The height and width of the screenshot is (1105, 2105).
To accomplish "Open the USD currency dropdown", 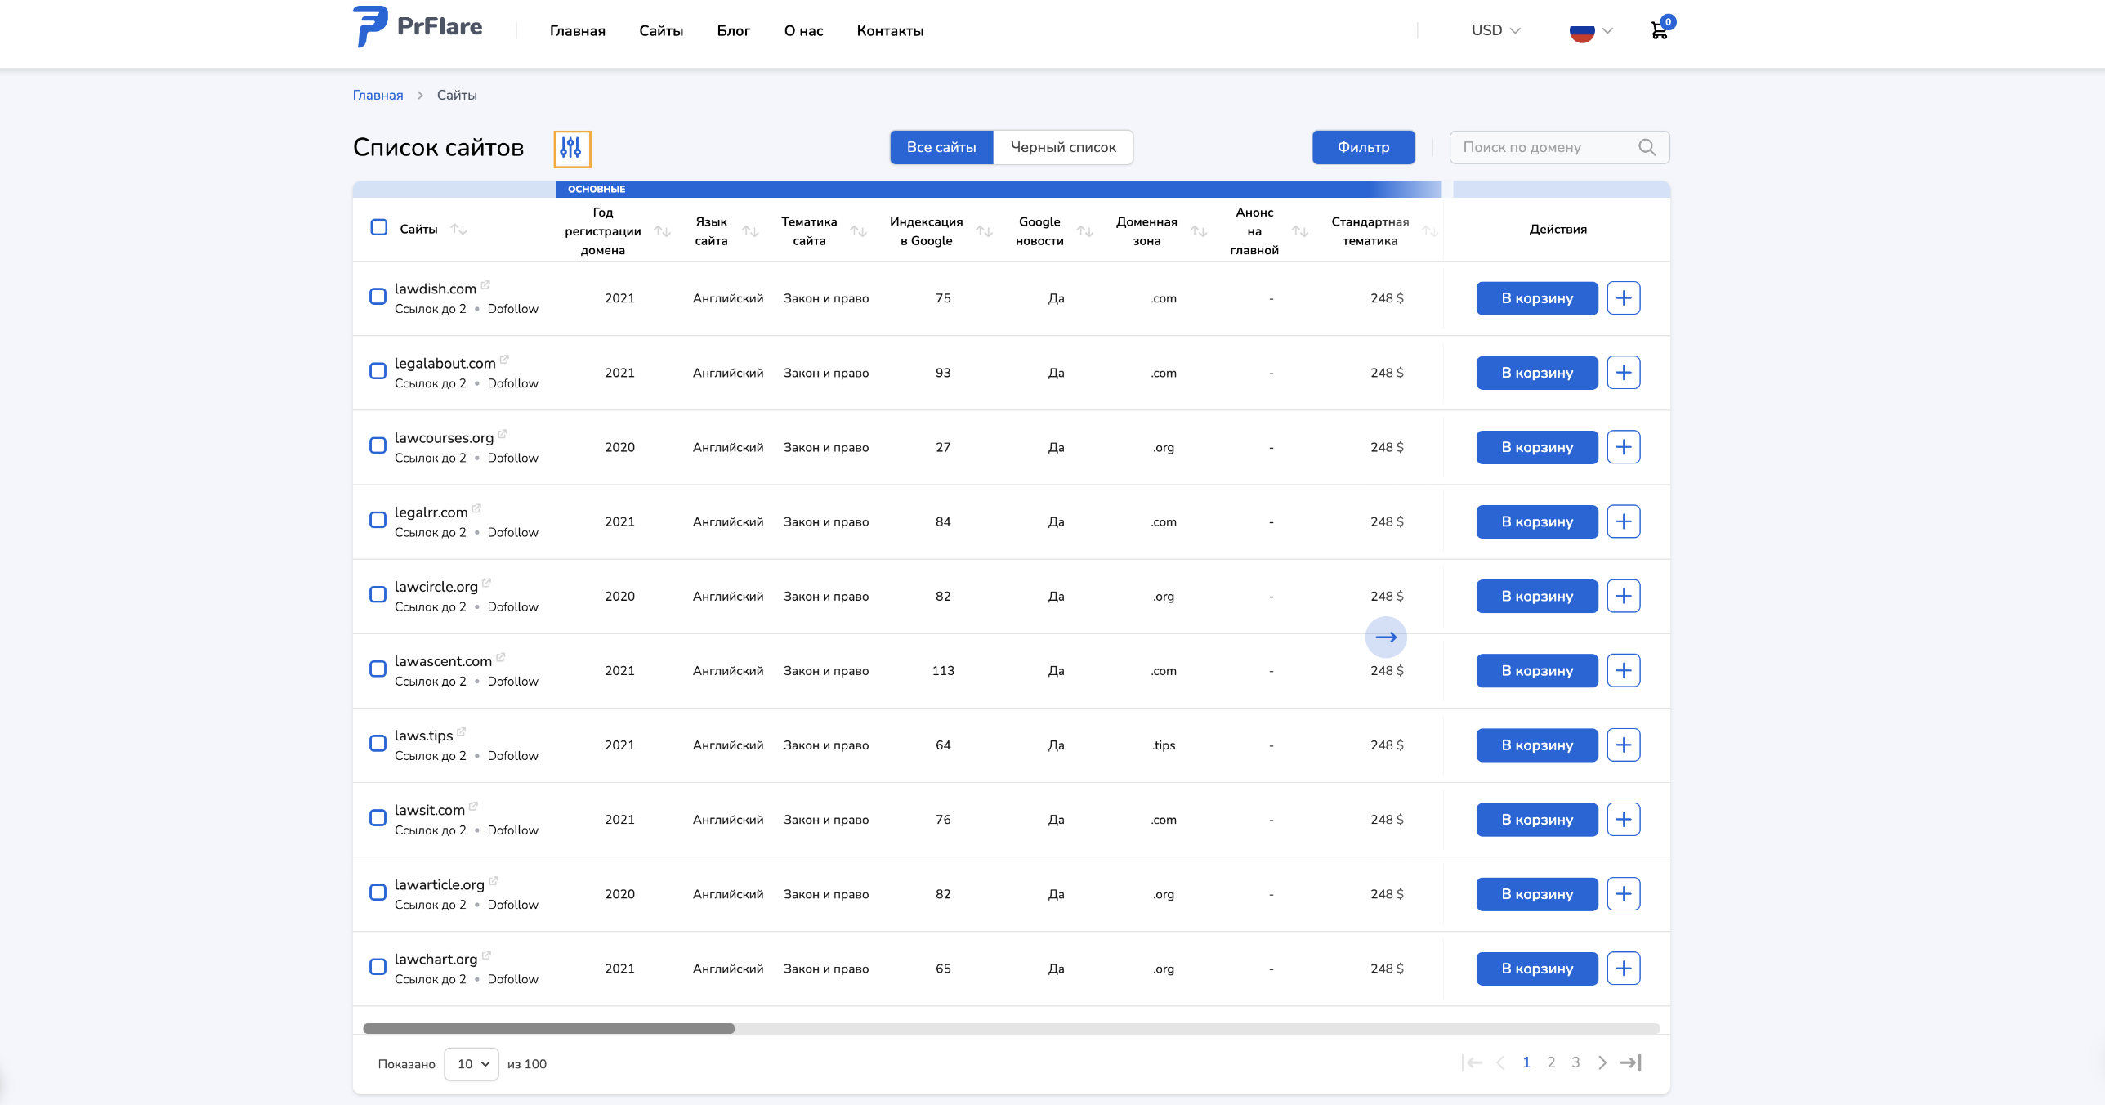I will pos(1495,30).
